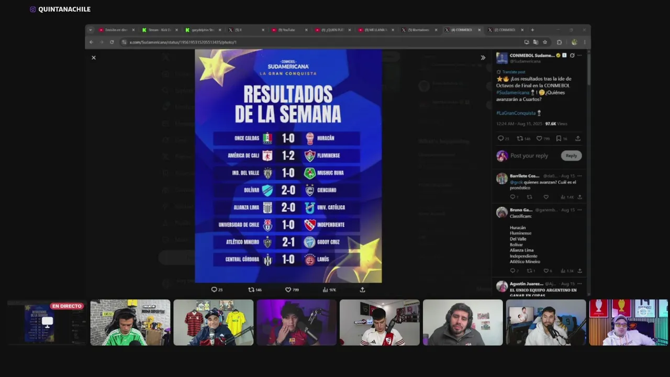This screenshot has height=377, width=670.
Task: Bookmark this page with the star icon
Action: 545,42
